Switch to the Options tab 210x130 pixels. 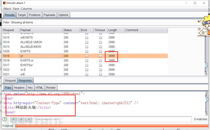pyautogui.click(x=63, y=15)
